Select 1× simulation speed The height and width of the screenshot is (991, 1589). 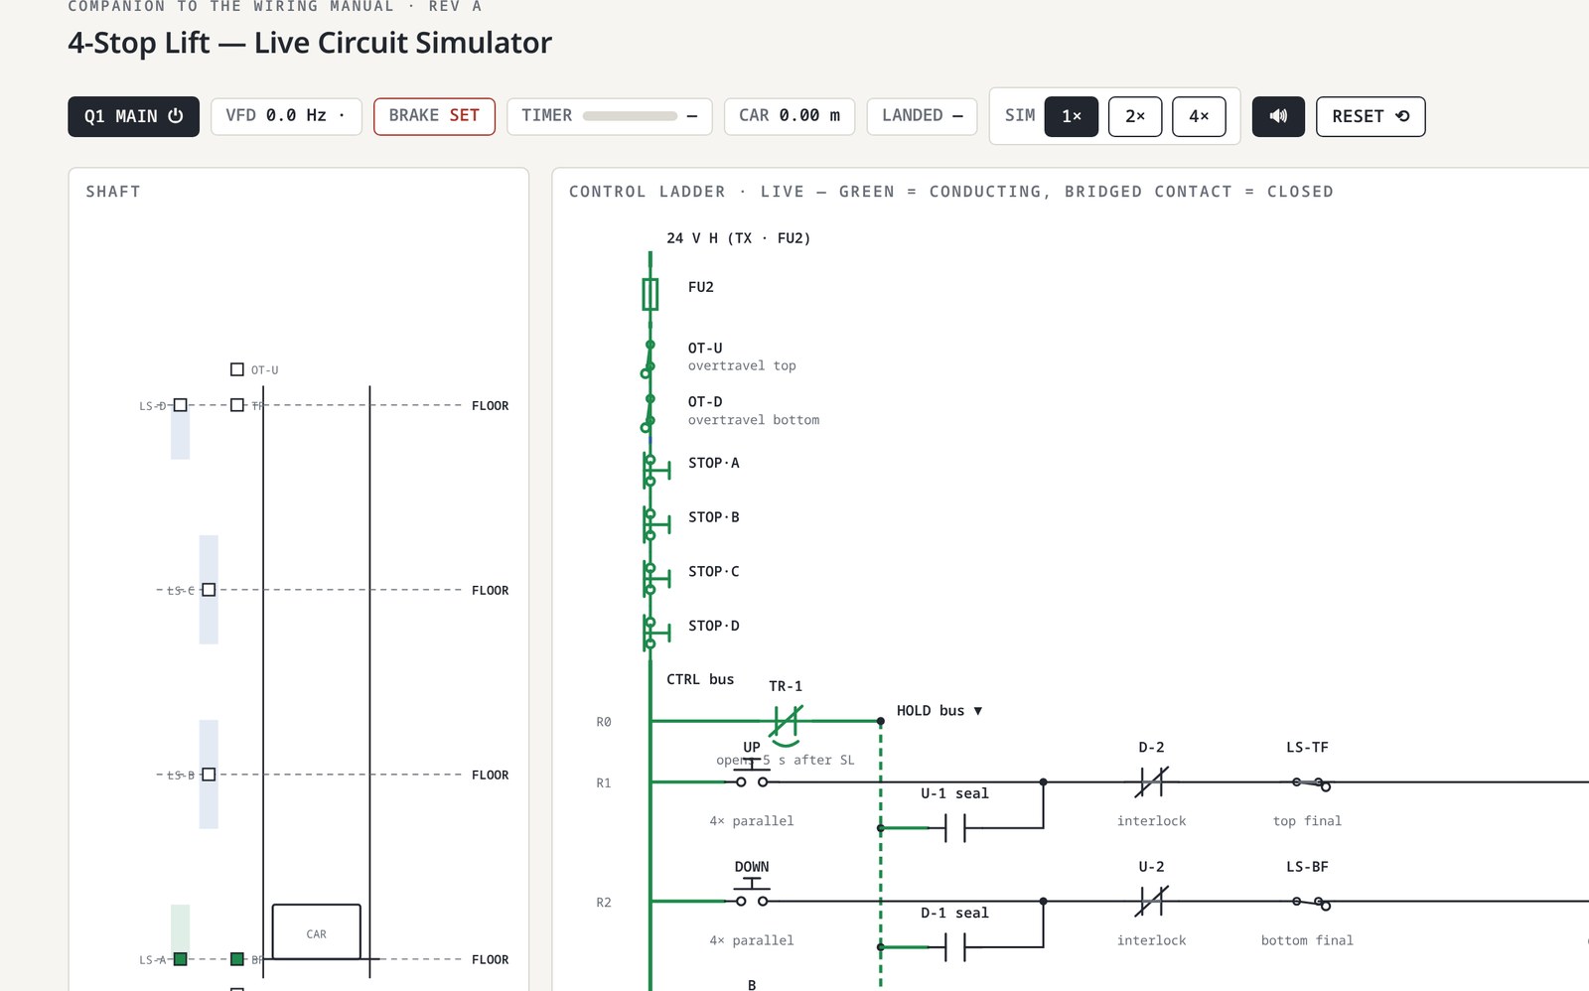tap(1072, 116)
